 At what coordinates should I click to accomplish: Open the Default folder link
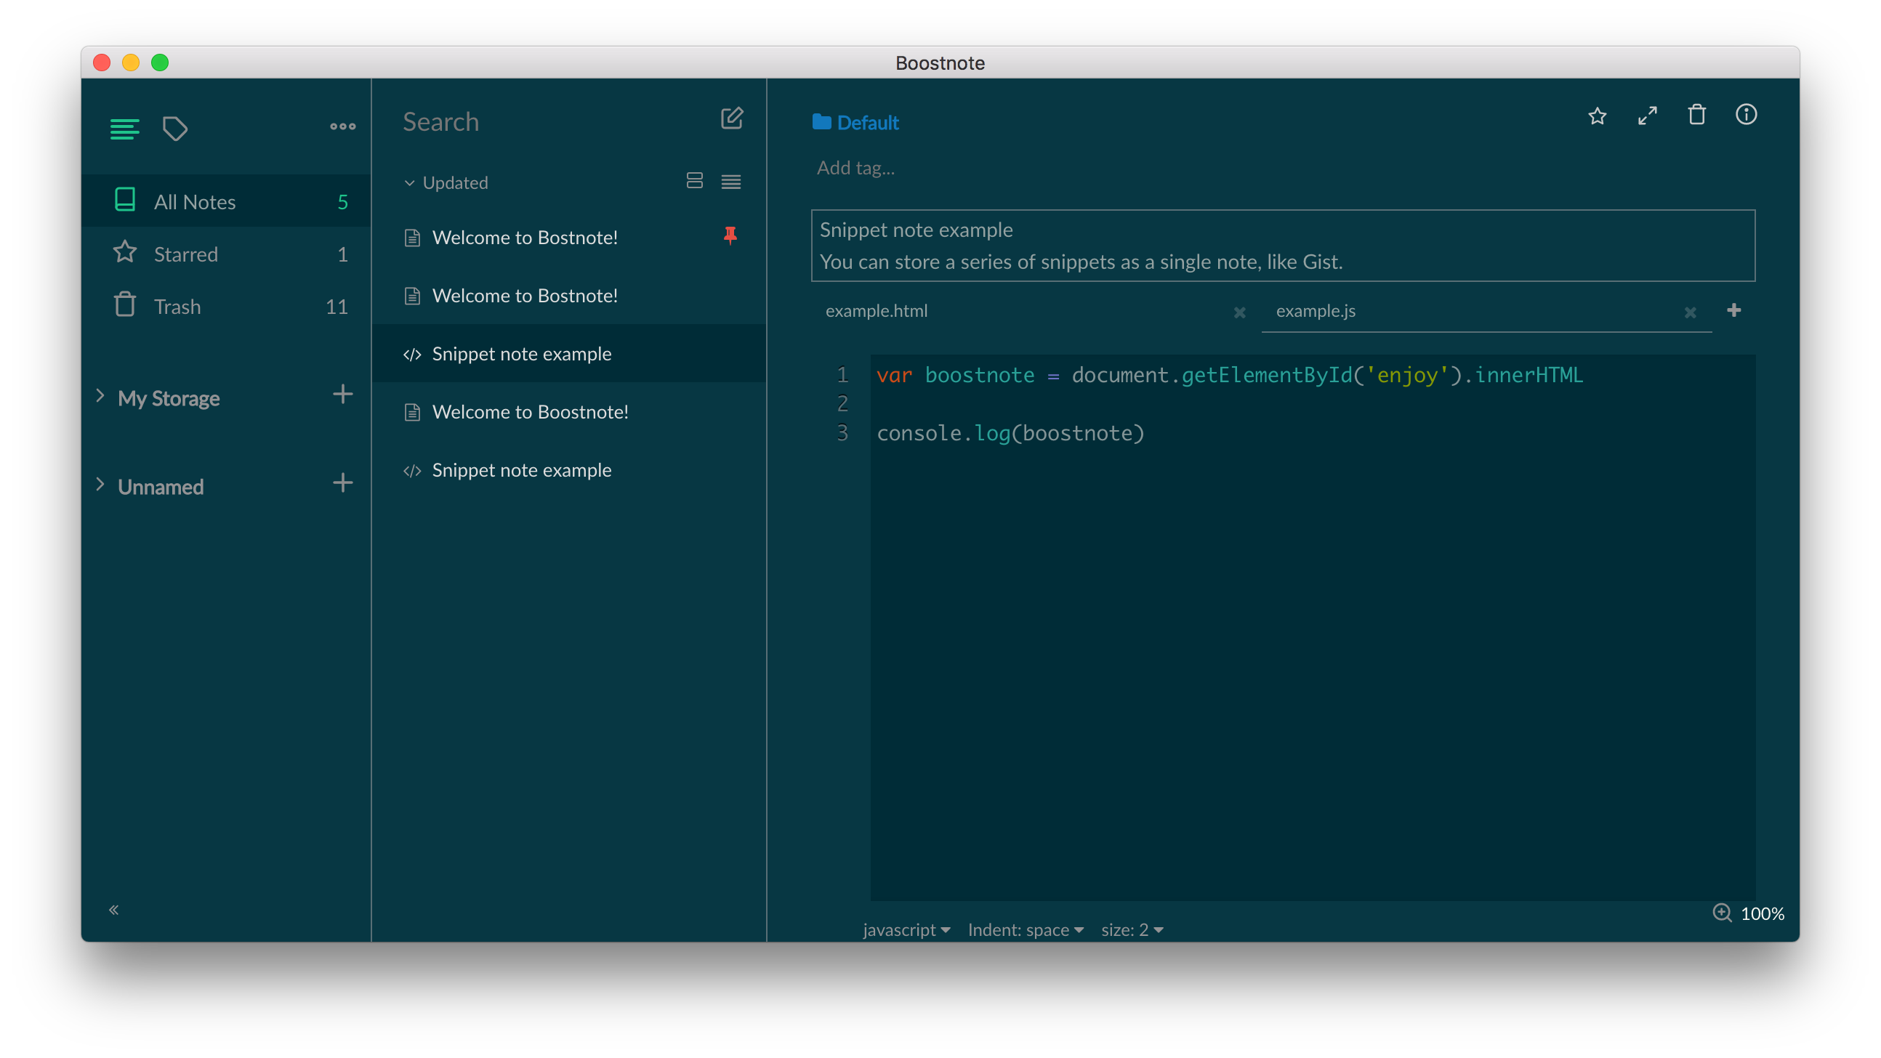(x=855, y=122)
